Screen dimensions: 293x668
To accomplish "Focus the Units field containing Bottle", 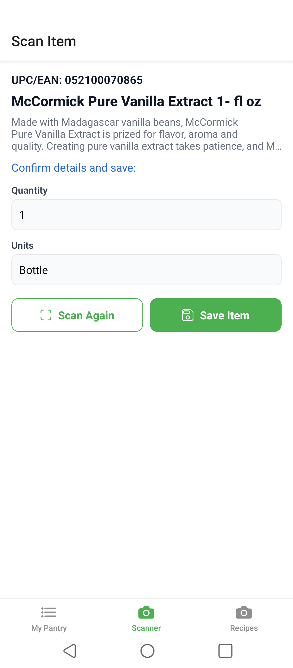I will (x=146, y=270).
